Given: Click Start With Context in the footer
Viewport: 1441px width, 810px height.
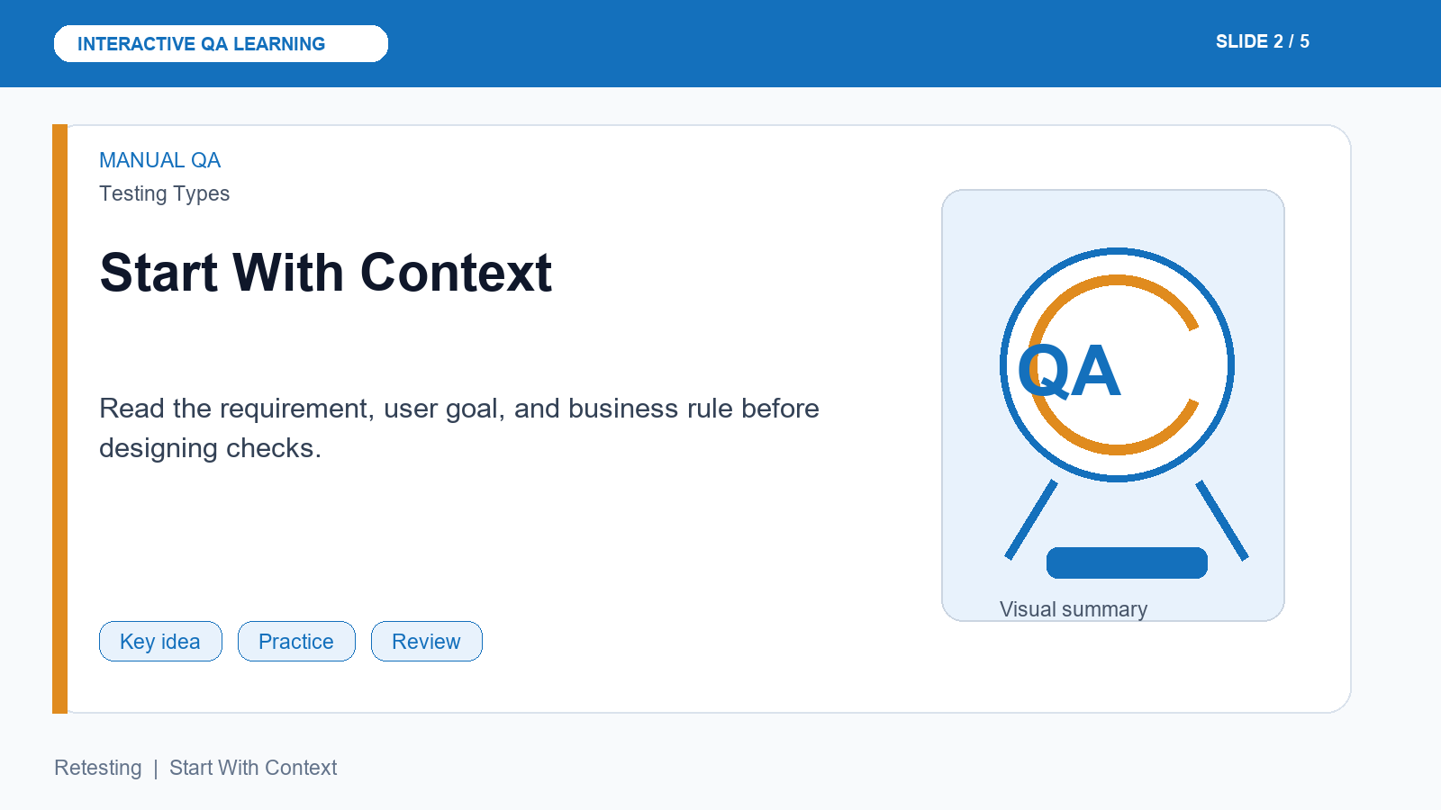Looking at the screenshot, I should tap(253, 768).
